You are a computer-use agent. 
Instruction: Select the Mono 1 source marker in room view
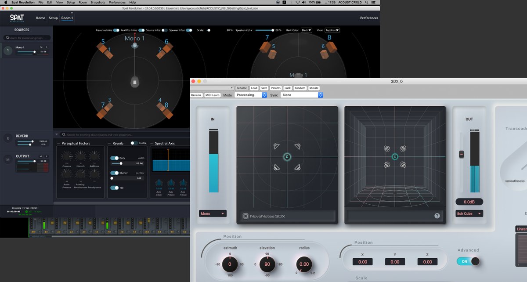[x=135, y=45]
